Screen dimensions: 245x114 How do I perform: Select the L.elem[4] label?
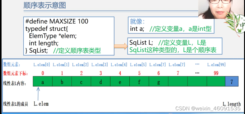[119, 65]
